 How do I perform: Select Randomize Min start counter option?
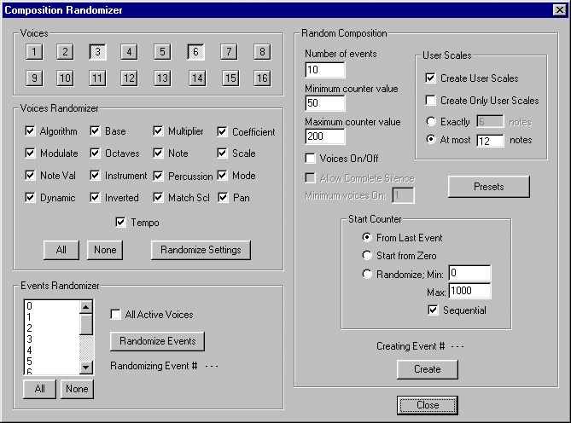368,274
